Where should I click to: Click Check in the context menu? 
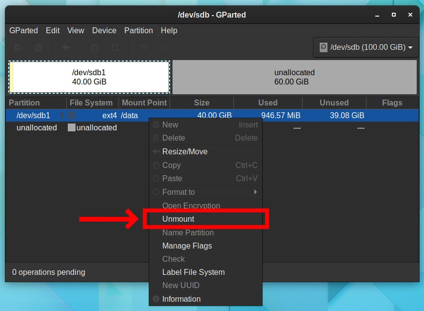pyautogui.click(x=206, y=259)
